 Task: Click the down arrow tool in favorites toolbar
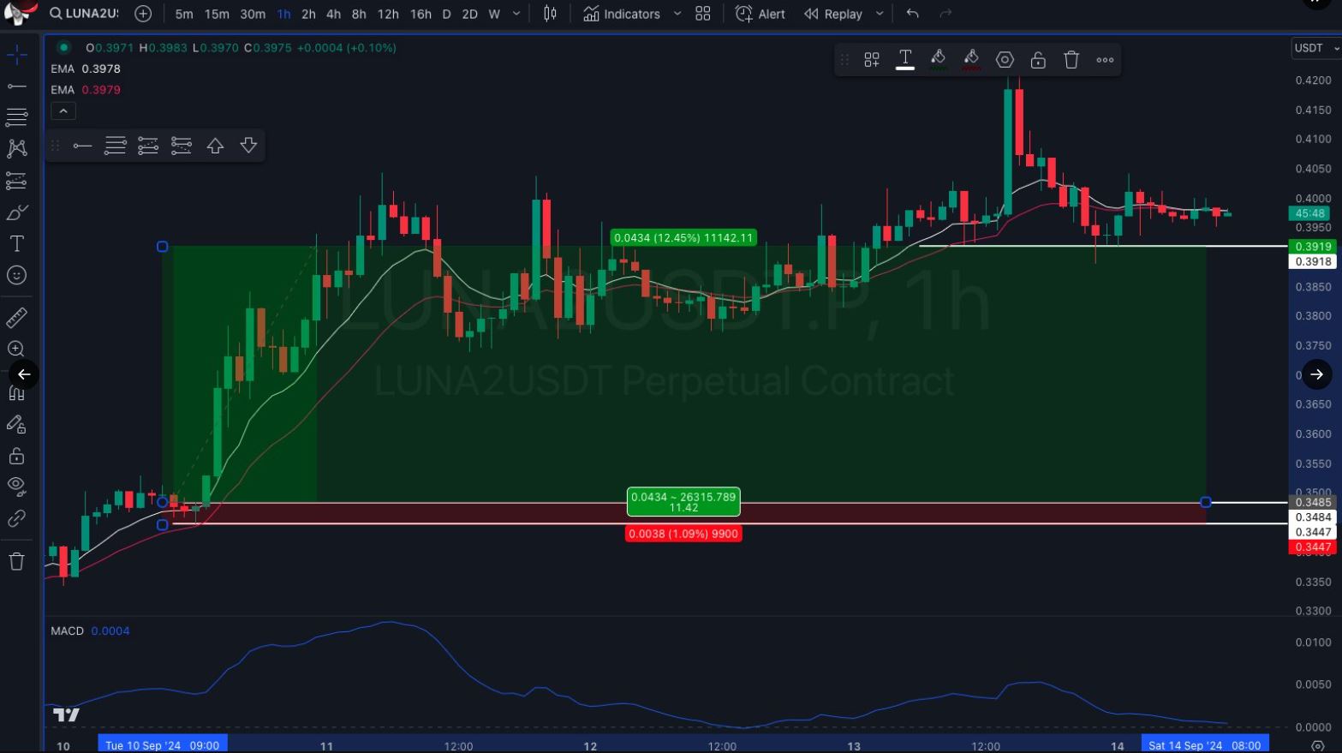coord(248,146)
